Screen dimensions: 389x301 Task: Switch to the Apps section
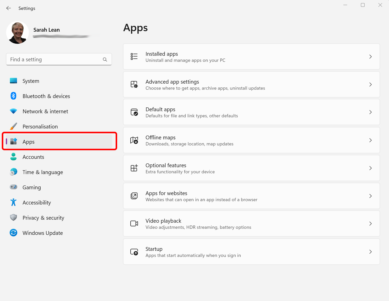coord(28,142)
